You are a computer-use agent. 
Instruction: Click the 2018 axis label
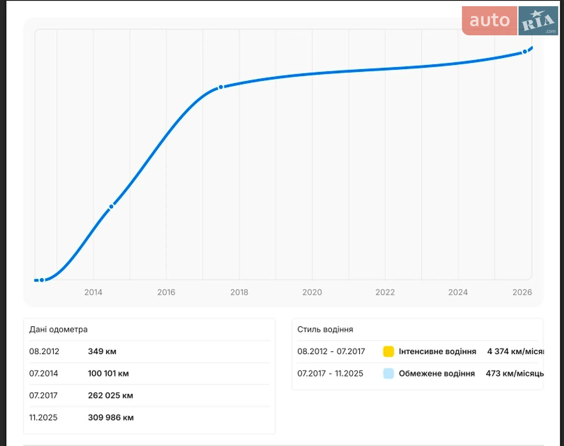239,292
